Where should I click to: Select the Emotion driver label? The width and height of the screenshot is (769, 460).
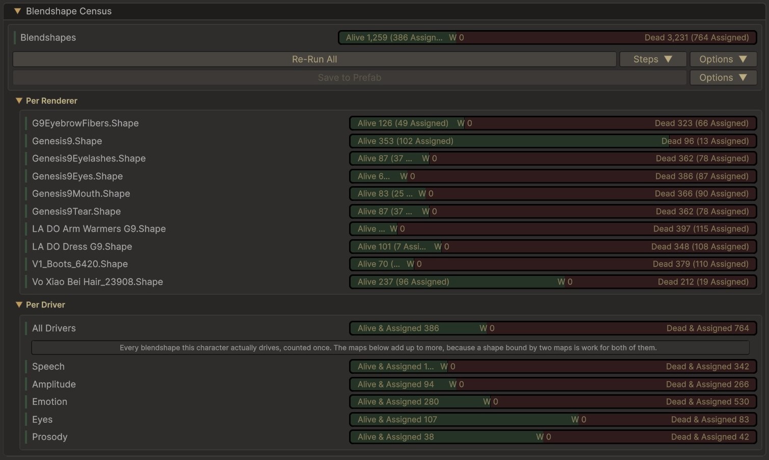pos(49,402)
